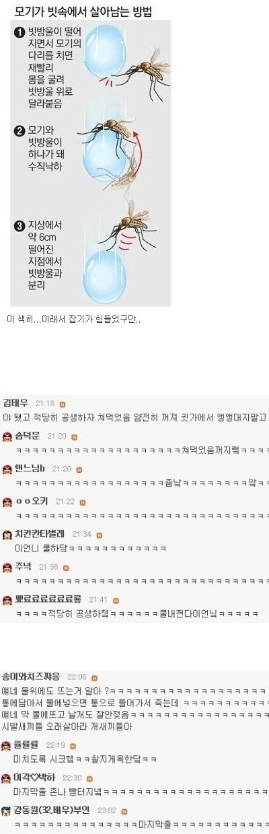
Task: Click the avatar icon beside 치킨칸타벨레
Action: (7, 534)
